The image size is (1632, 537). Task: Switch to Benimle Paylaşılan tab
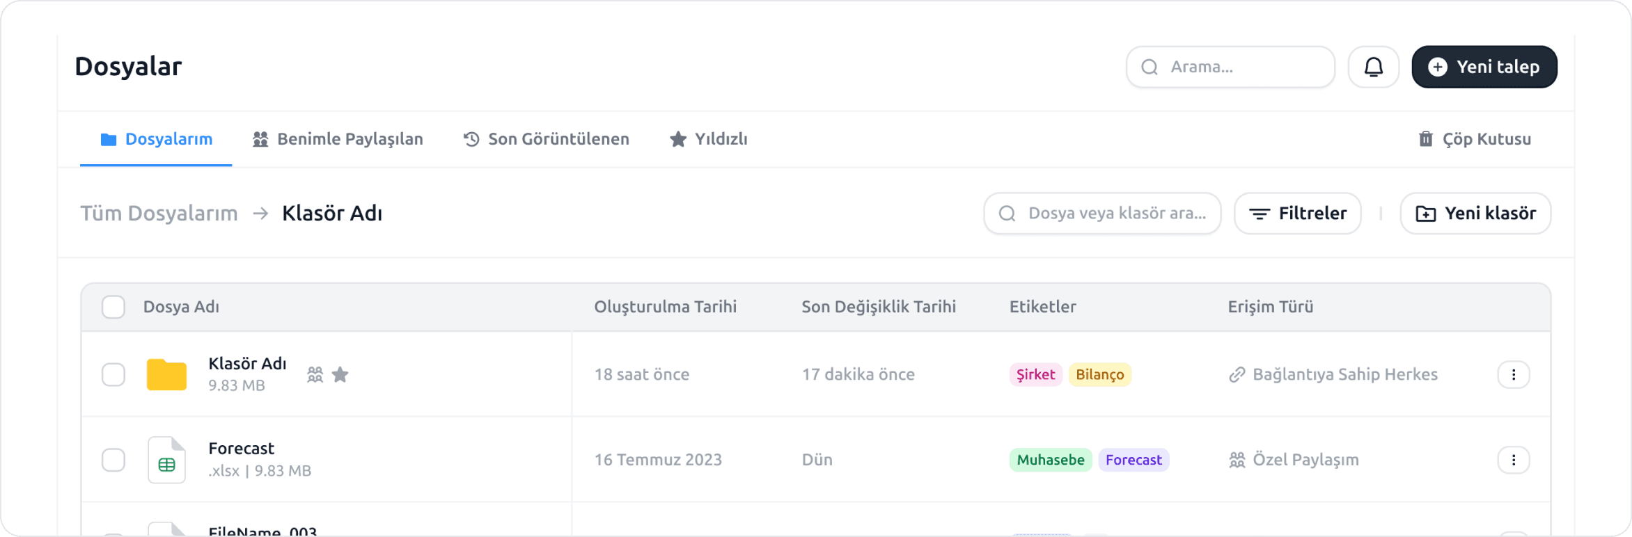[x=338, y=139]
